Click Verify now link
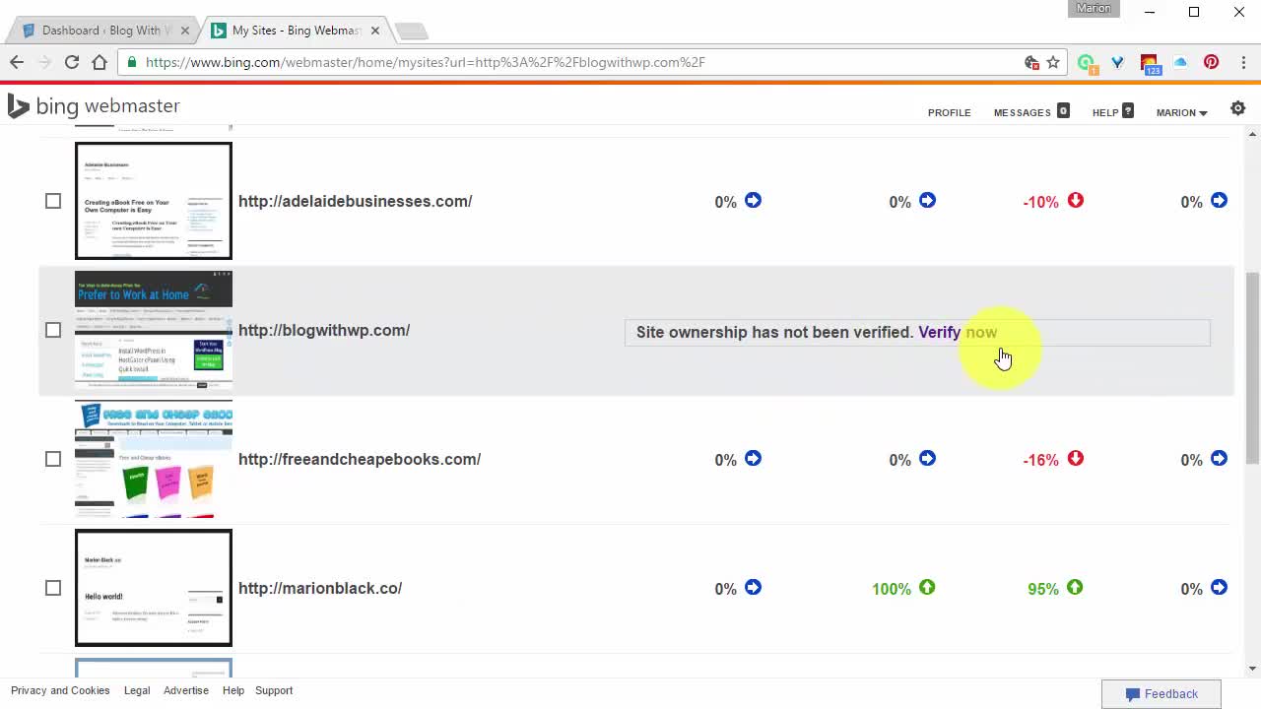 pyautogui.click(x=958, y=332)
